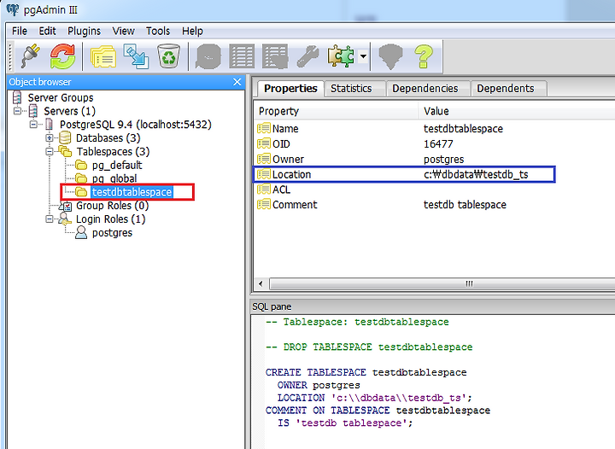Select the Owner property row
The height and width of the screenshot is (449, 615).
(x=434, y=159)
